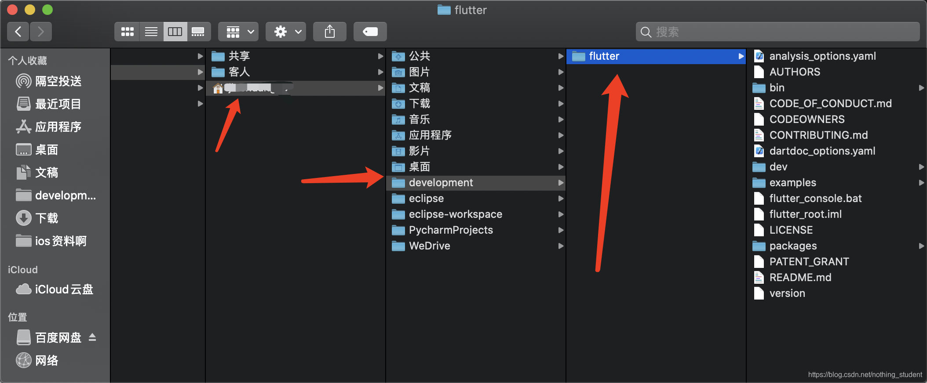Select the 客人 folder
This screenshot has width=927, height=383.
[x=296, y=72]
